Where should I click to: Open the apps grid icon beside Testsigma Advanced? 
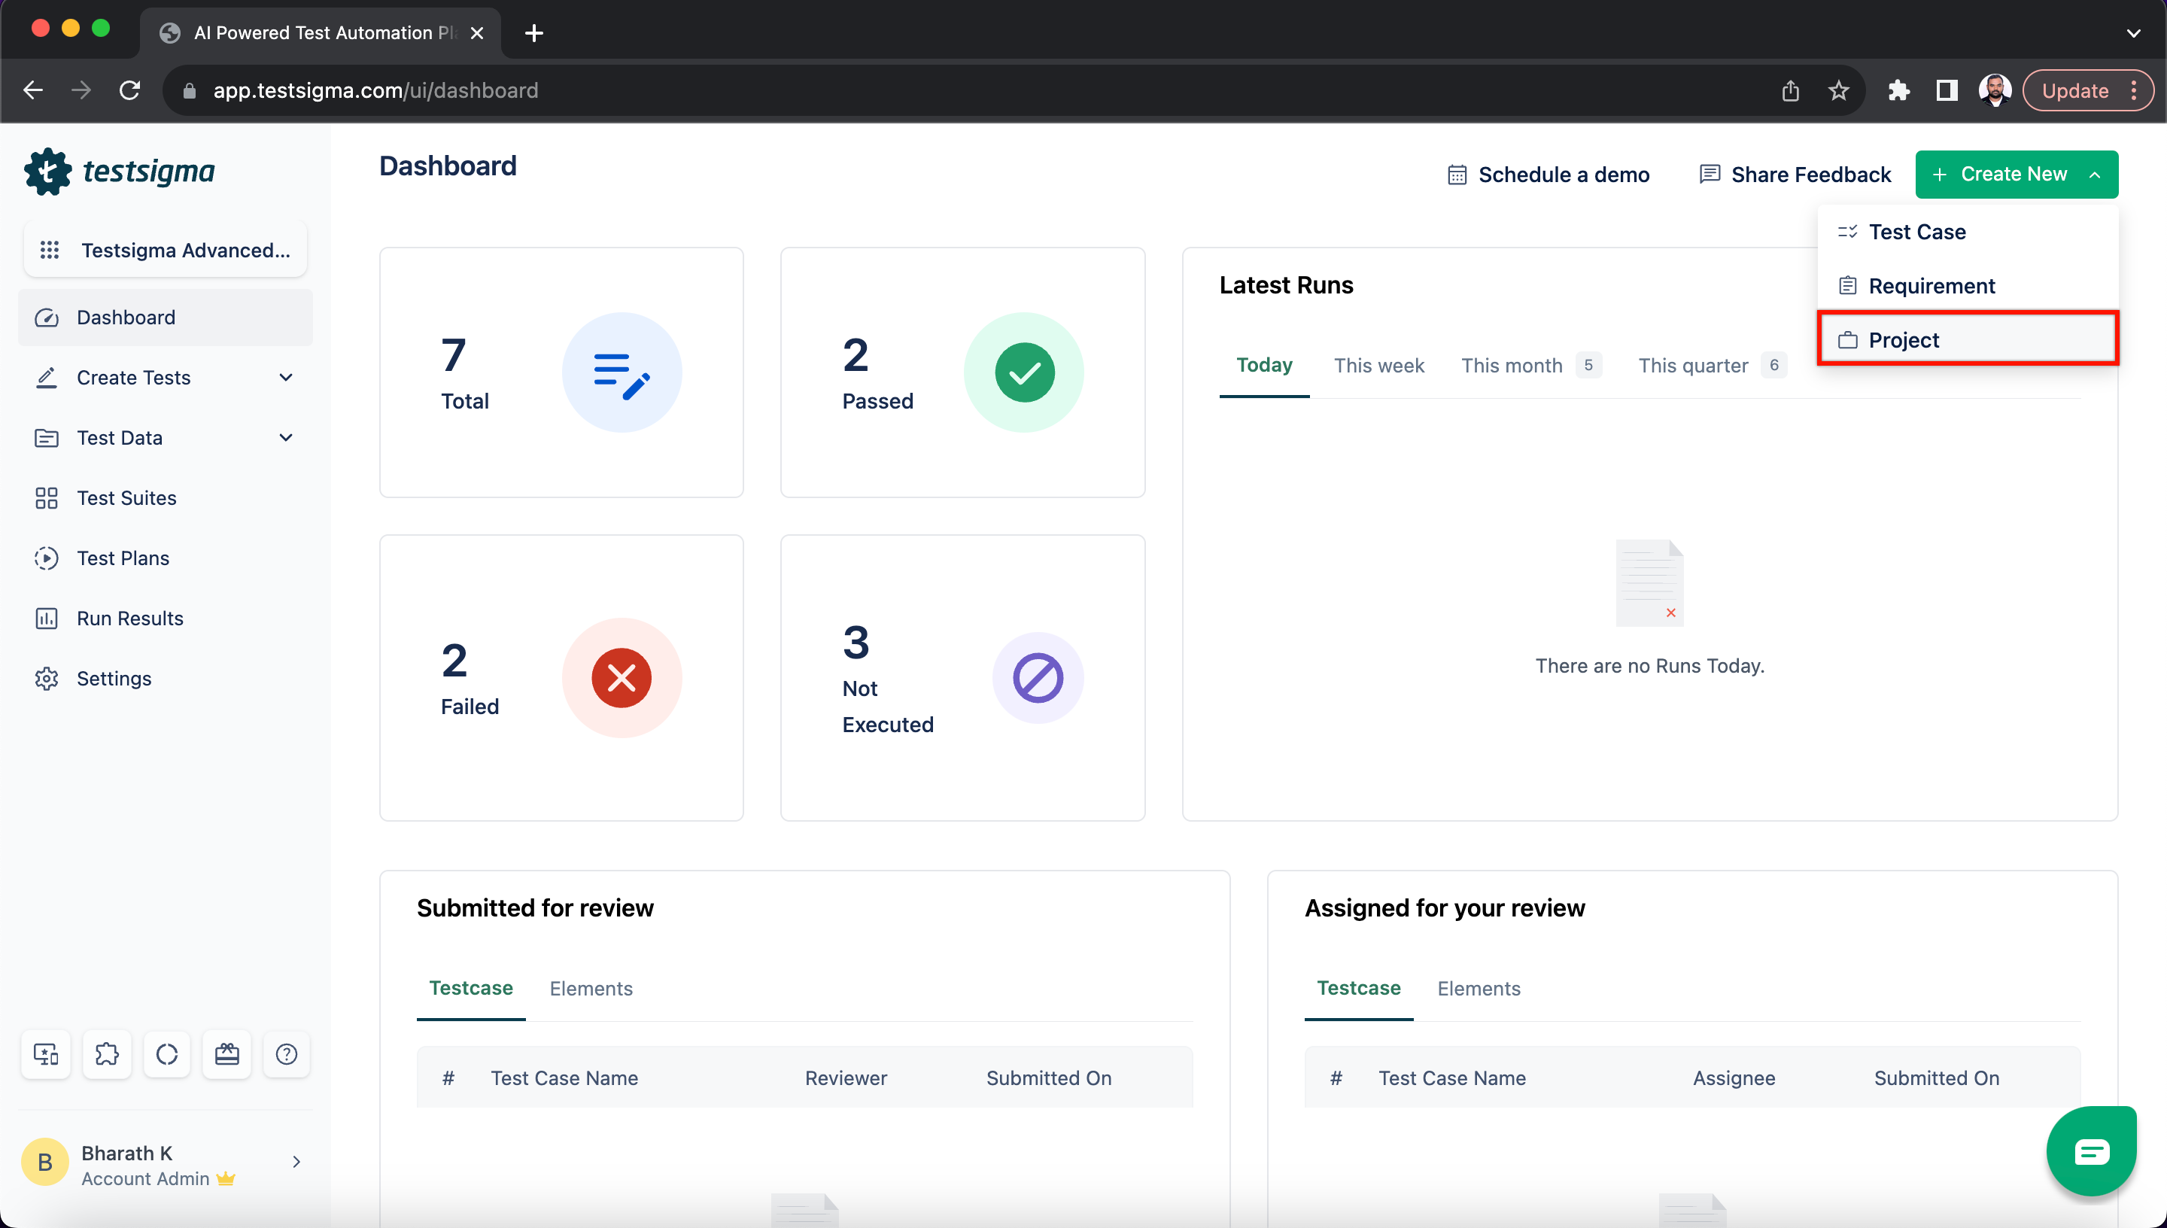50,250
